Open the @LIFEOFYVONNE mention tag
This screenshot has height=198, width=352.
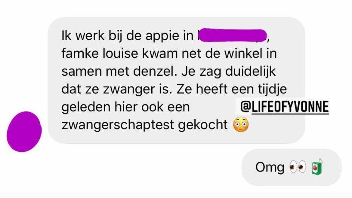coord(284,107)
